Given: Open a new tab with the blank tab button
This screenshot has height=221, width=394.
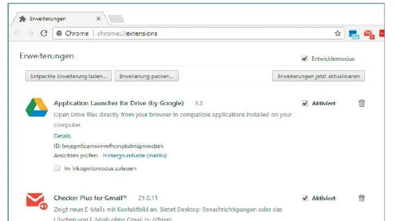Looking at the screenshot, I should (x=116, y=19).
